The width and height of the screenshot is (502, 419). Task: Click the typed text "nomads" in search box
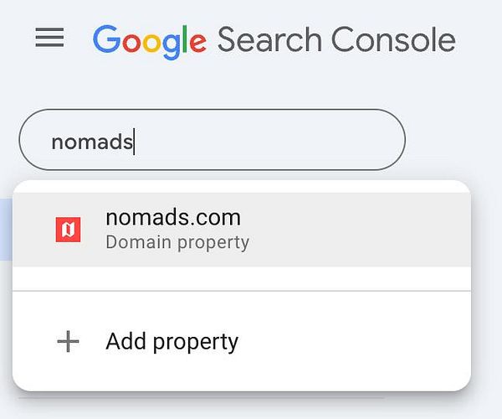(92, 142)
